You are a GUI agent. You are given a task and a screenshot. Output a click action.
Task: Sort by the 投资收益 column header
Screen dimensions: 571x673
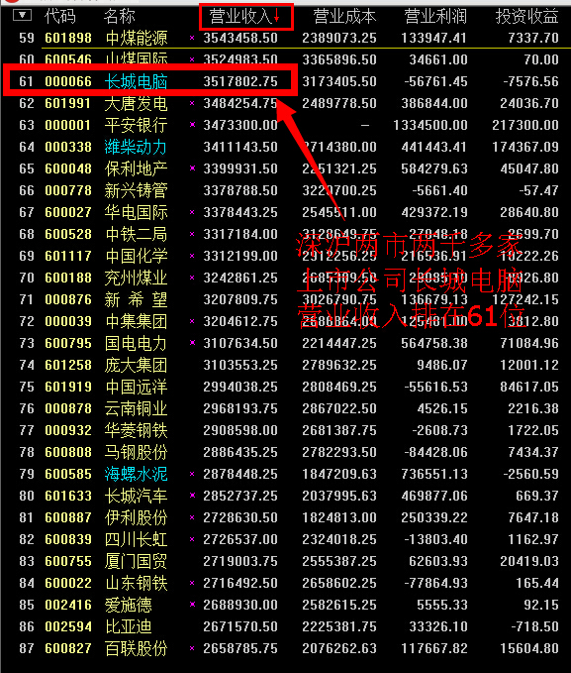527,17
